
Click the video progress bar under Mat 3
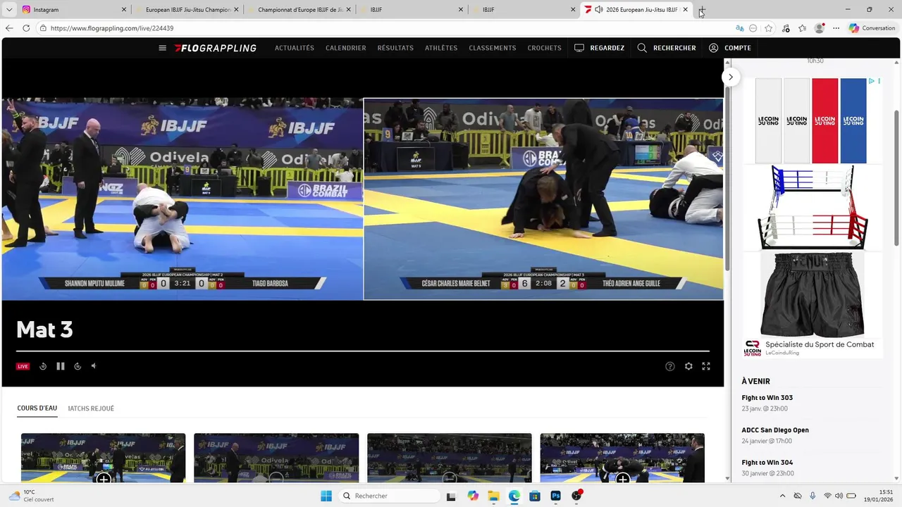[363, 351]
